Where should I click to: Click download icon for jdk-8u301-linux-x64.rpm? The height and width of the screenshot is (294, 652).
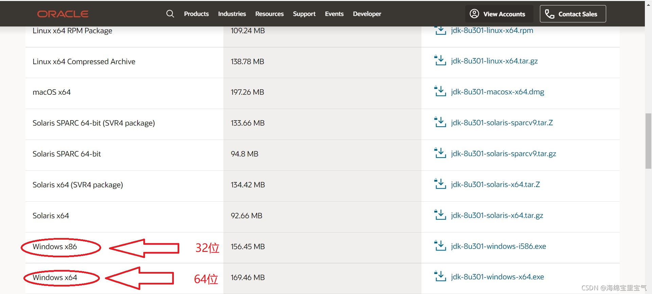click(x=440, y=30)
